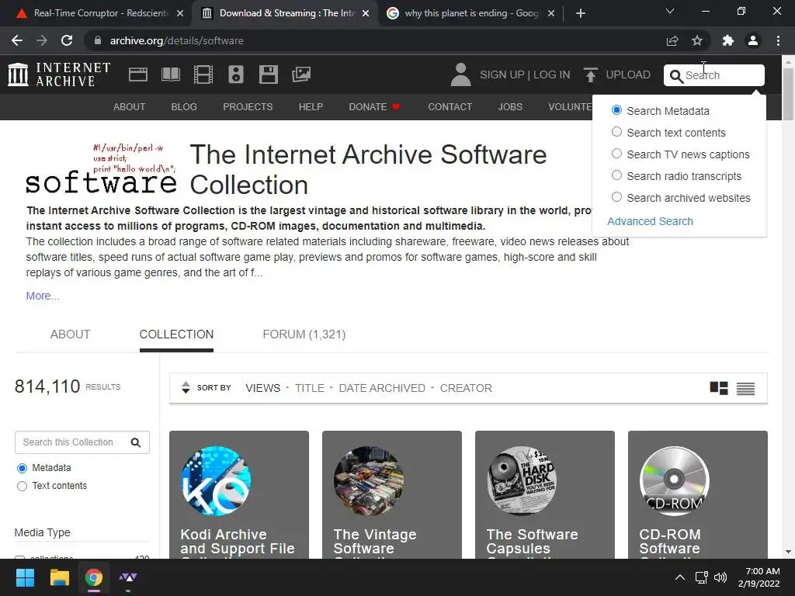
Task: Click the top Search input field
Action: pyautogui.click(x=714, y=75)
